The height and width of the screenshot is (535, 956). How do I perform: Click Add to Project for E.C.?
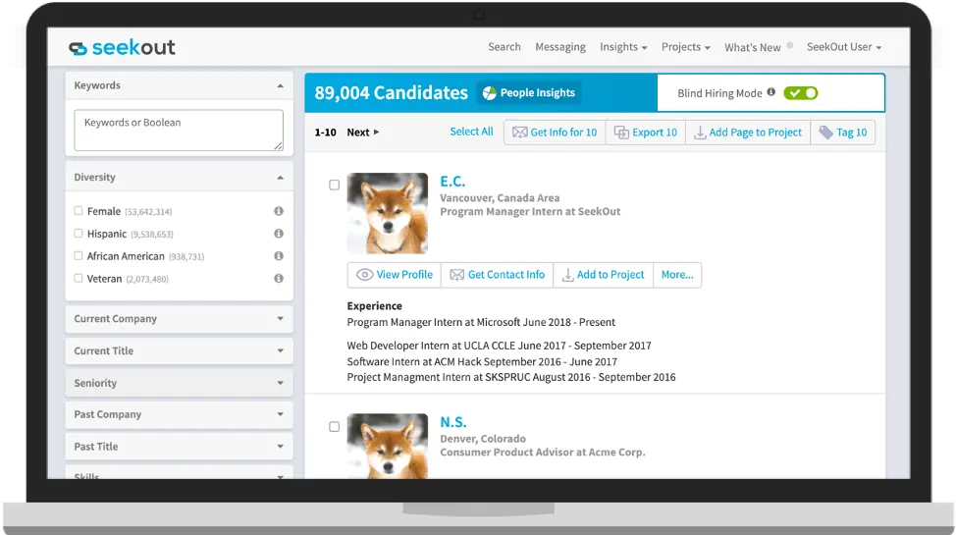click(x=603, y=275)
